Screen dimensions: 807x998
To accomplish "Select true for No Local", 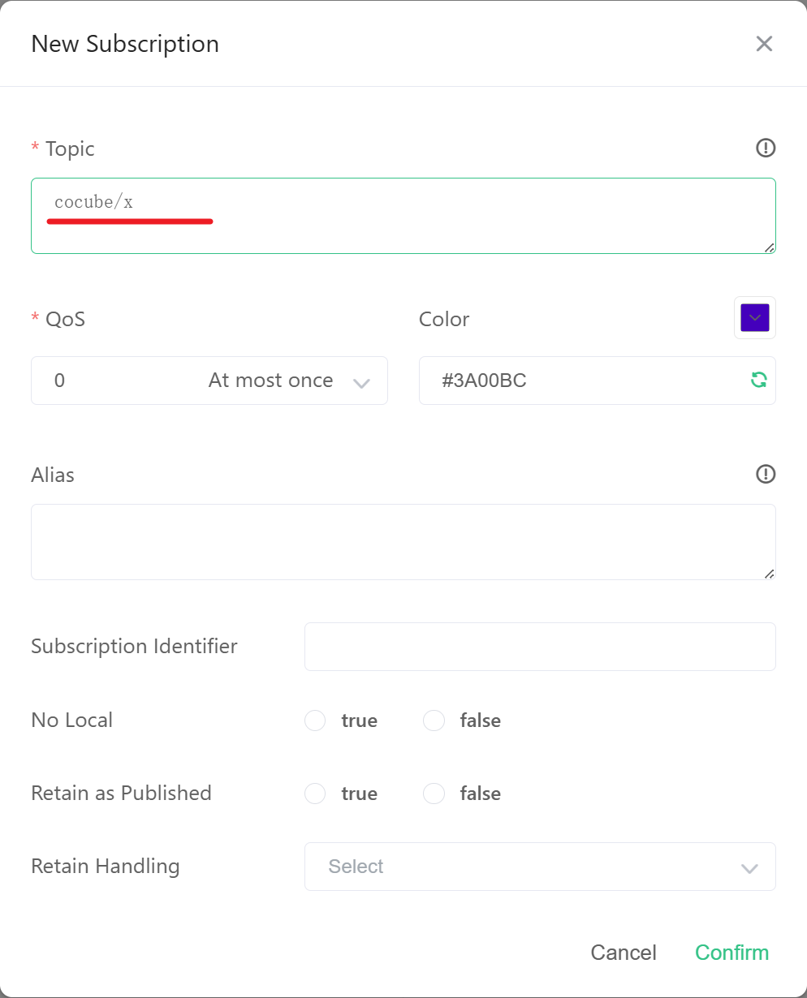I will coord(315,721).
